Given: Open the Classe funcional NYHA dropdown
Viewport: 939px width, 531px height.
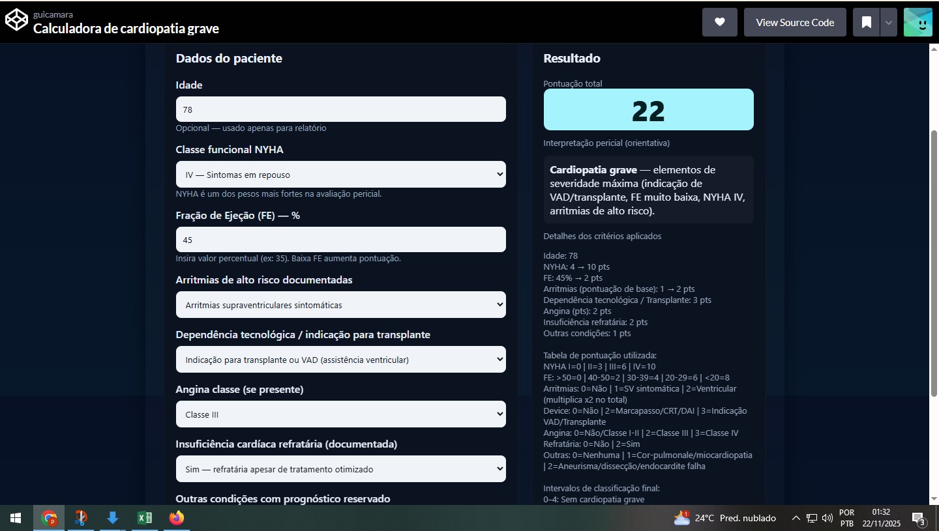Looking at the screenshot, I should pyautogui.click(x=340, y=175).
